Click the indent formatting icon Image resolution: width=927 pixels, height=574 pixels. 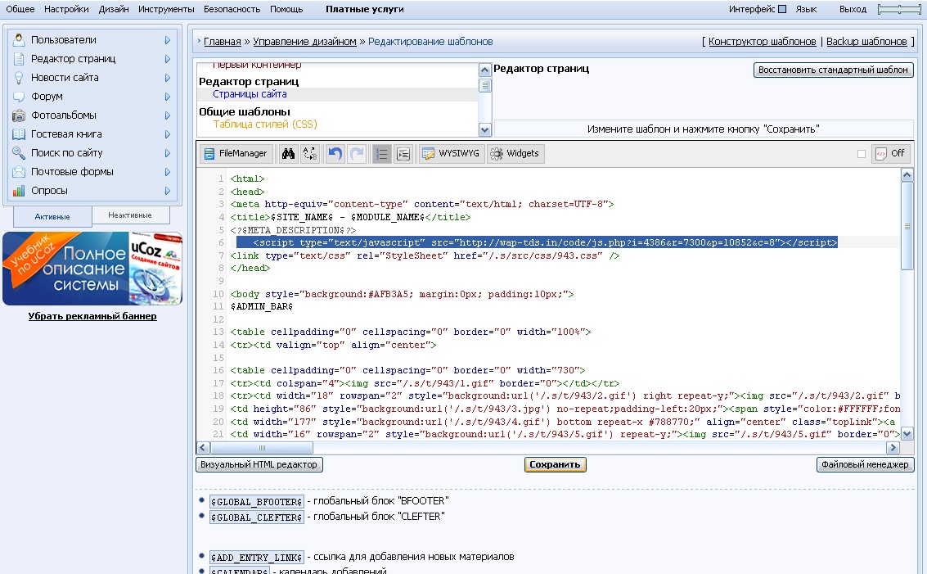pos(403,154)
